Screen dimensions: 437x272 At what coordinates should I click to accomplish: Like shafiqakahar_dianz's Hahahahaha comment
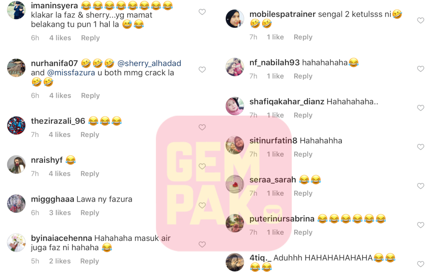[x=420, y=108]
